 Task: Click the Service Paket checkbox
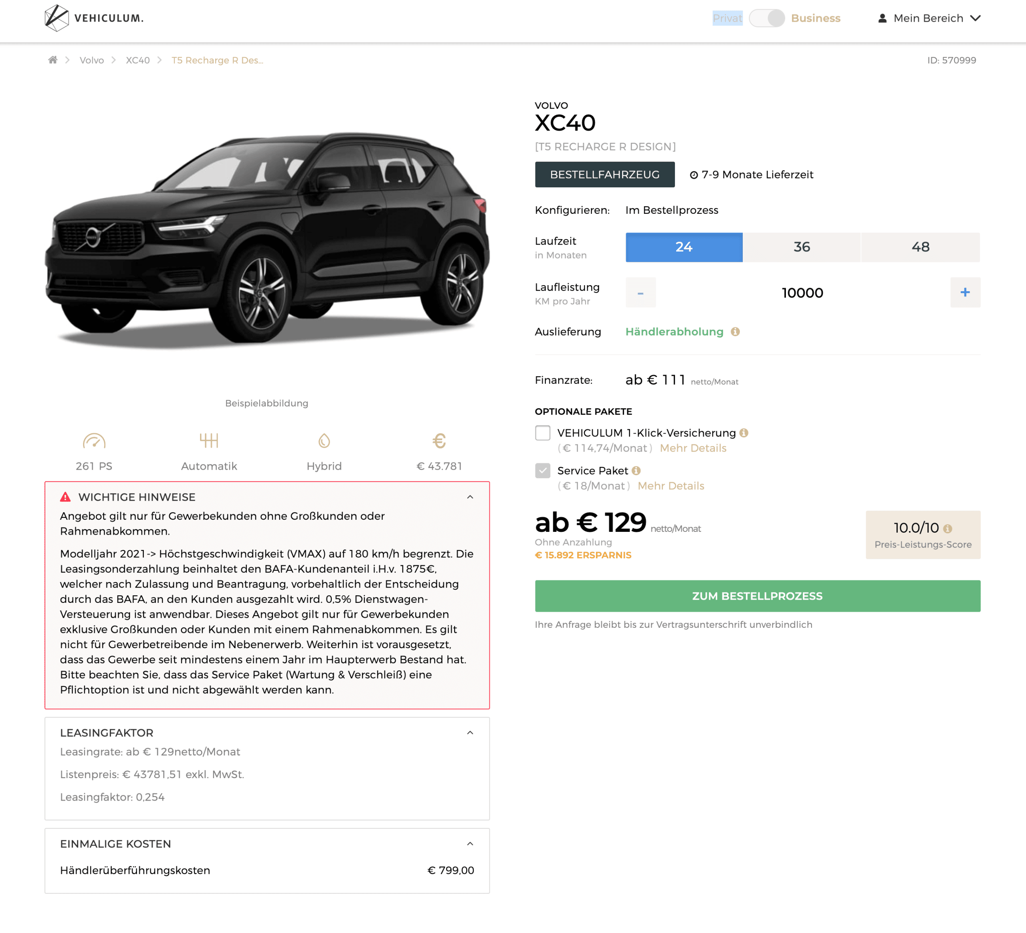[x=543, y=471]
